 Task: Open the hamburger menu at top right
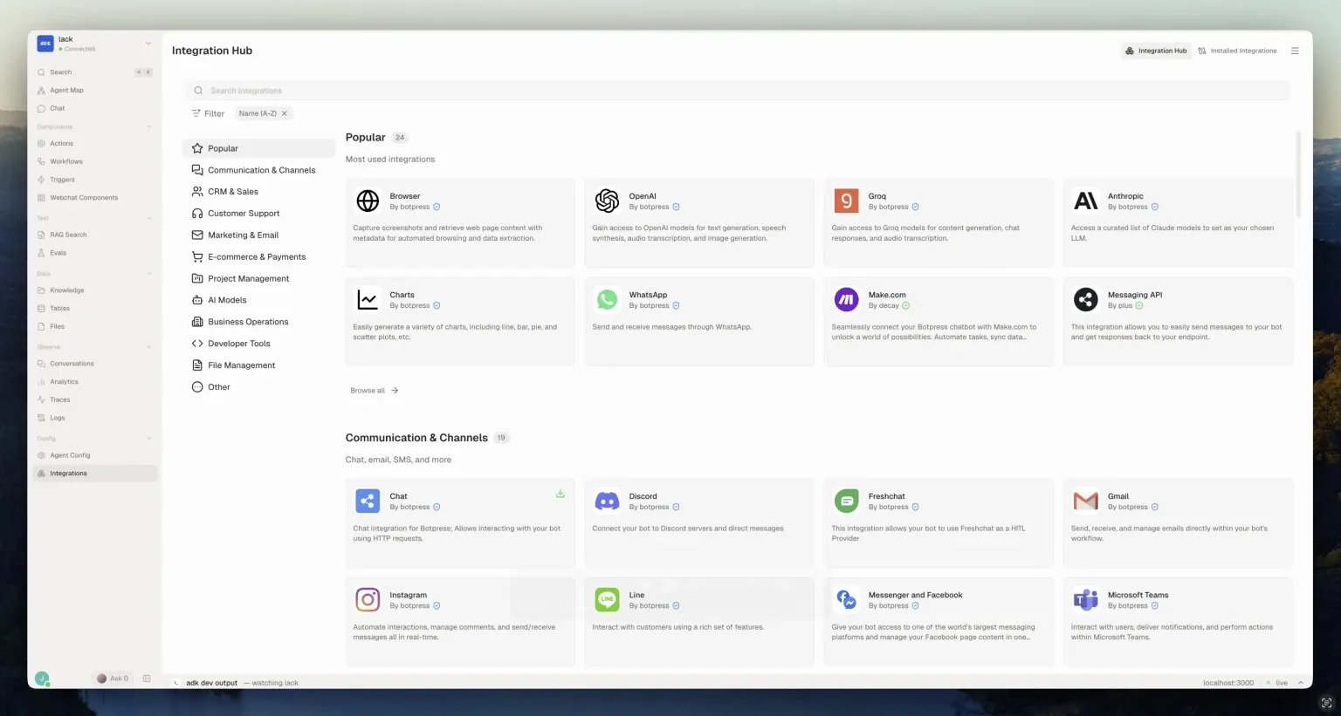(1295, 51)
